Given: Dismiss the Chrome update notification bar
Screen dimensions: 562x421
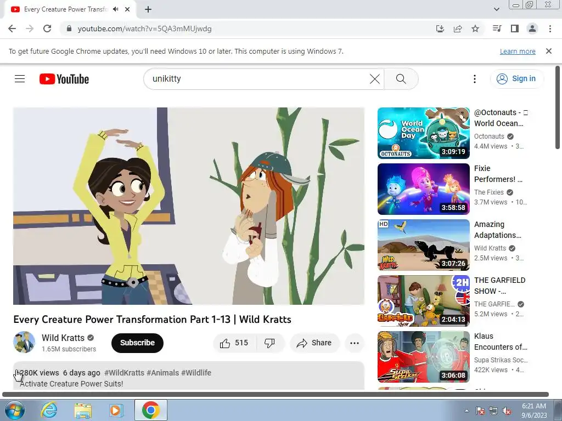Looking at the screenshot, I should 549,51.
